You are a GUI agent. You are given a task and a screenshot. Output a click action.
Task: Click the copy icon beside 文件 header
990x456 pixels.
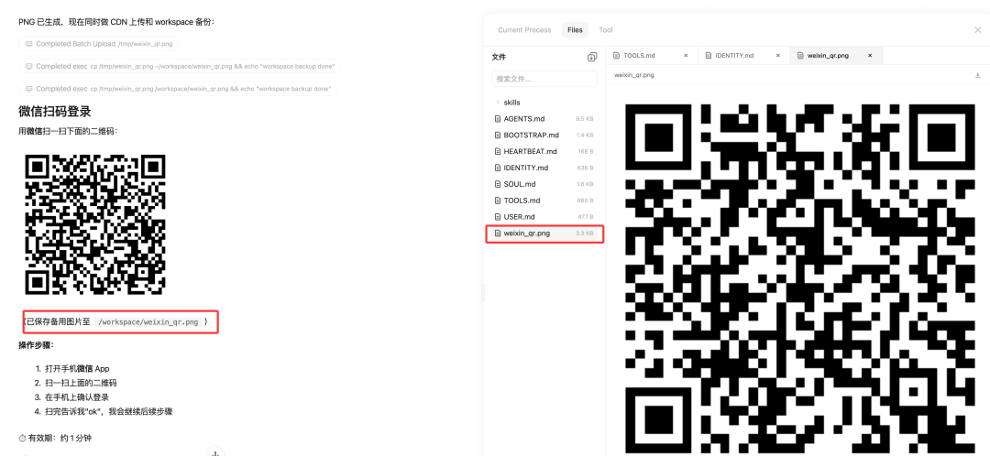pyautogui.click(x=592, y=57)
